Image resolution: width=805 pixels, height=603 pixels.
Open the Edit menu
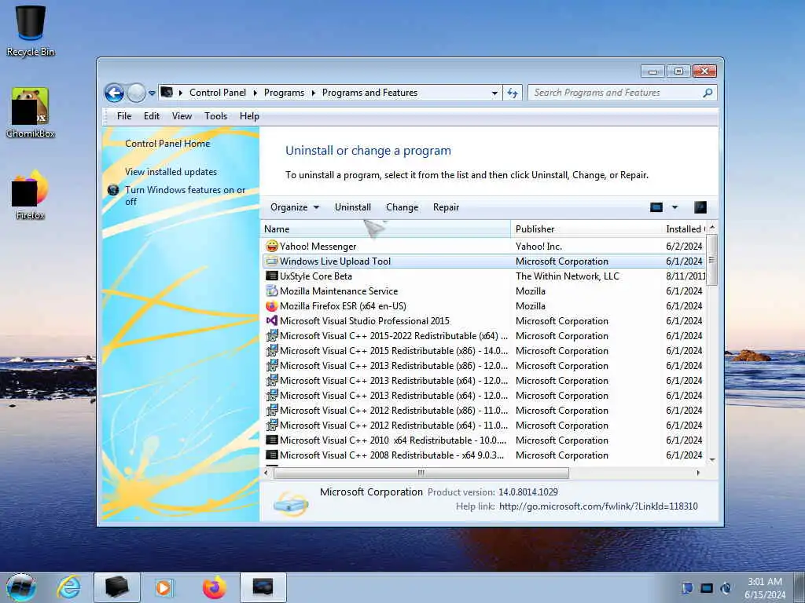click(152, 116)
